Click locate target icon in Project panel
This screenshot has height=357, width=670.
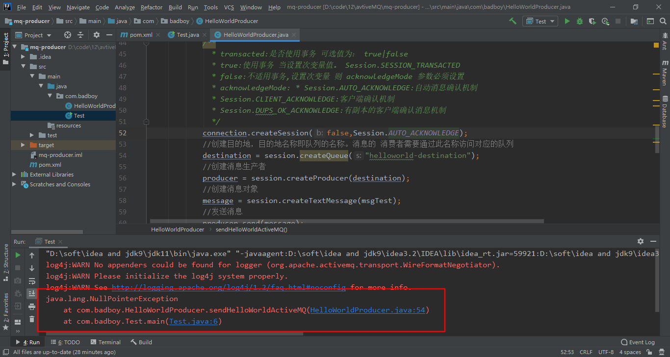point(68,35)
